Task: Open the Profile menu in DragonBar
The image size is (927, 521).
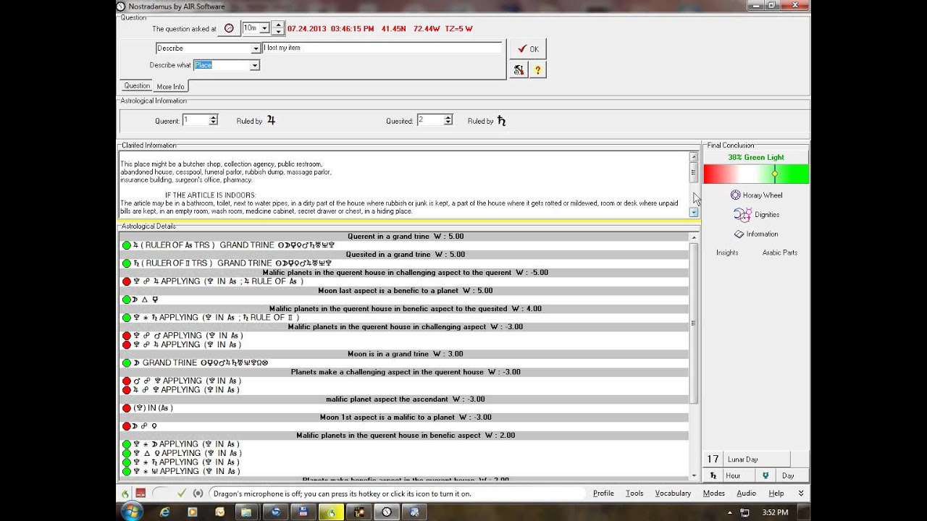Action: 603,494
